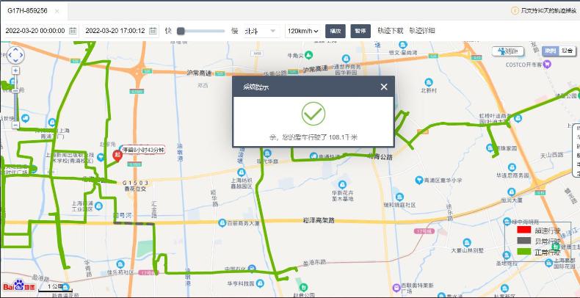Click the playback speed slider handle
The image size is (580, 298).
pos(181,31)
